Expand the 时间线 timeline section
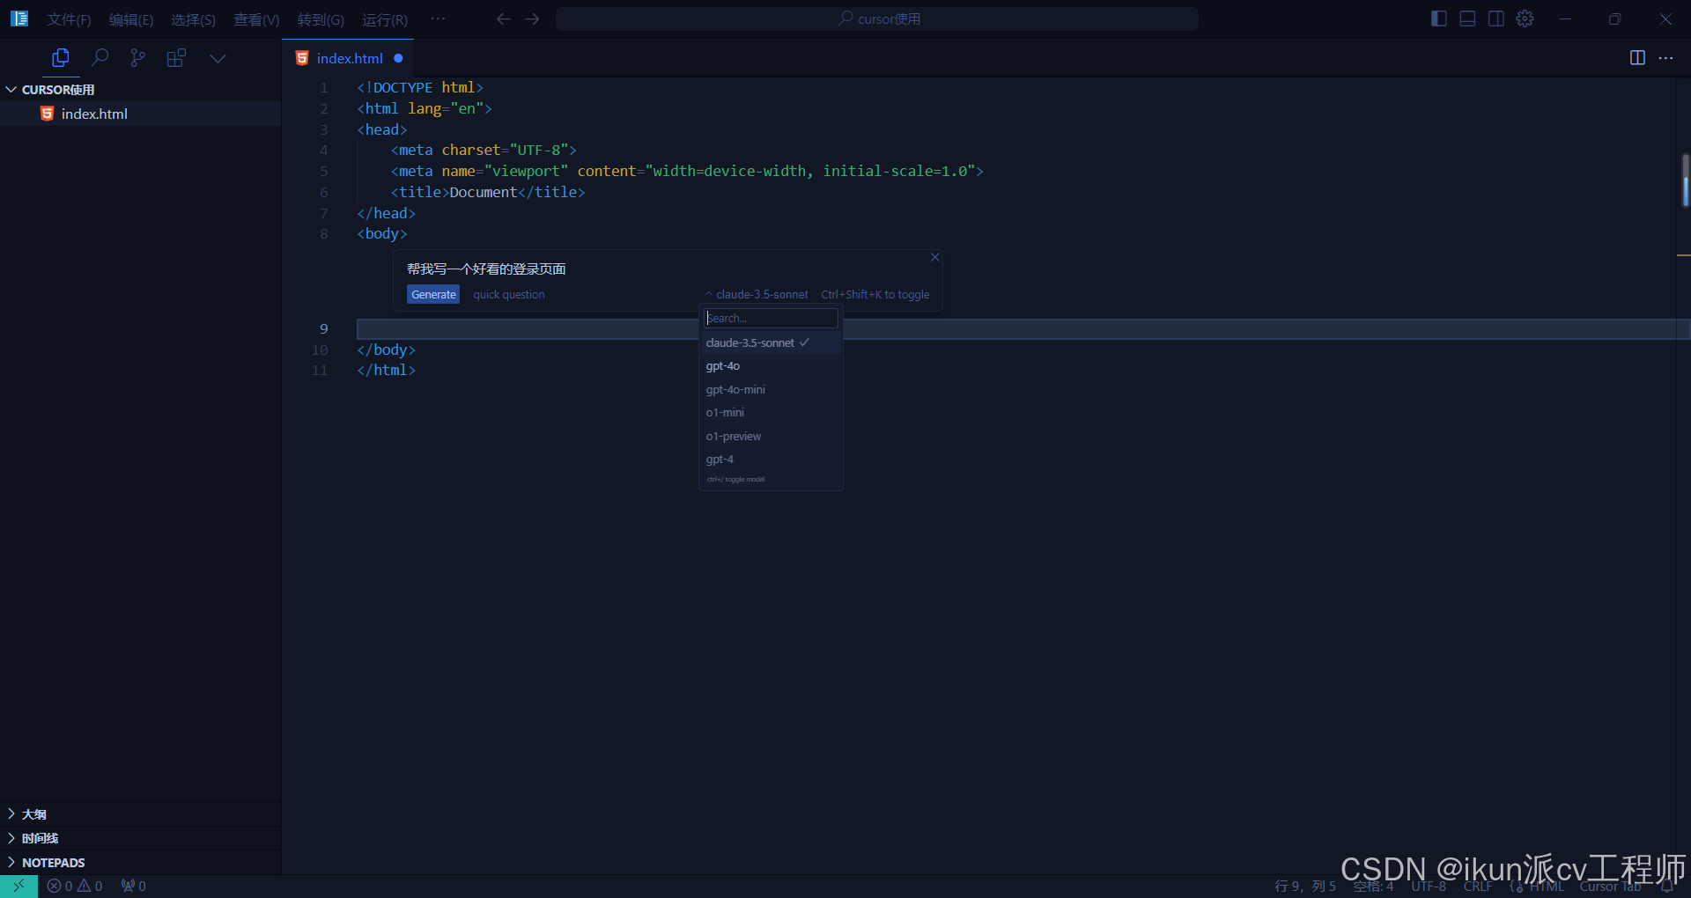1691x898 pixels. [x=141, y=838]
